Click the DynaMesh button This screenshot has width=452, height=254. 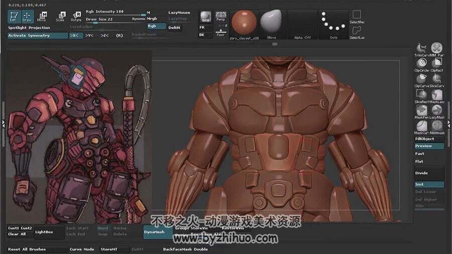[x=158, y=232]
